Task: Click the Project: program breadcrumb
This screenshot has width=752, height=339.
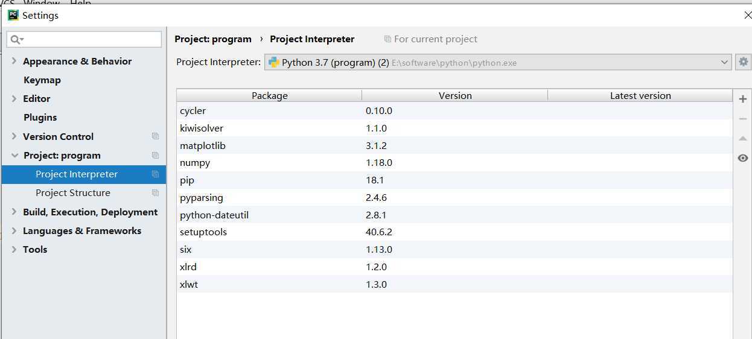Action: pyautogui.click(x=213, y=39)
